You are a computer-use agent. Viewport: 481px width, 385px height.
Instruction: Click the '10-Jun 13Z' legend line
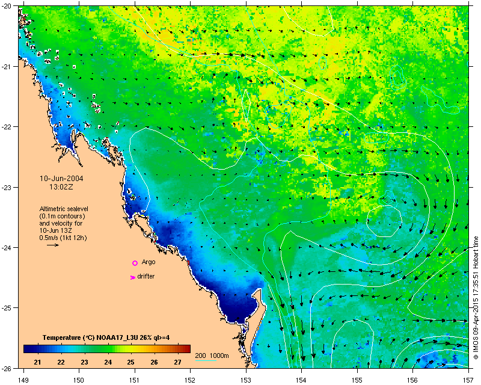tap(55, 230)
